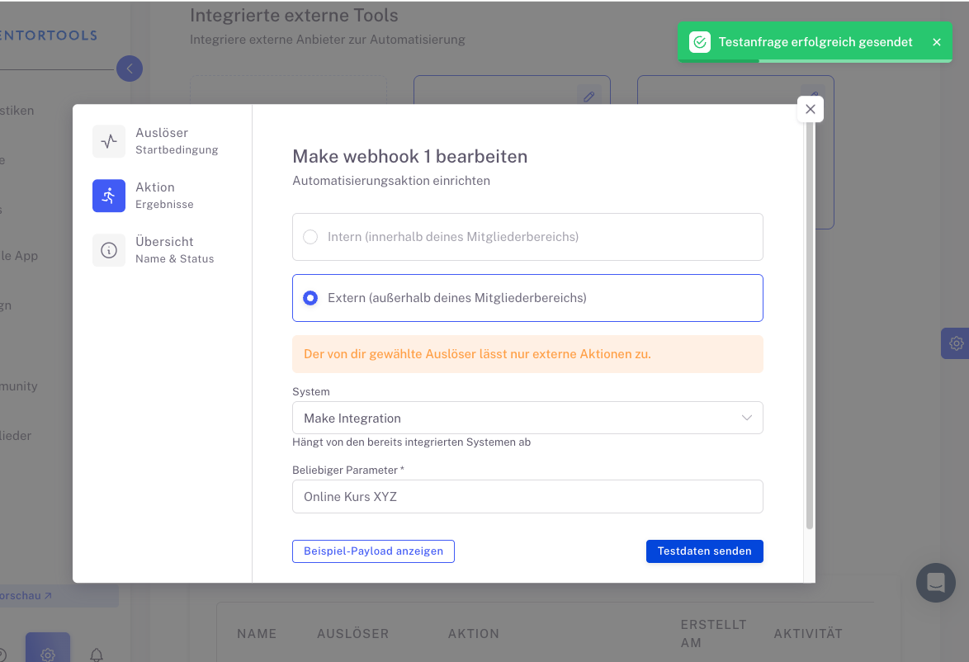The height and width of the screenshot is (662, 969).
Task: Click Beispiel-Payload anzeigen button
Action: point(373,551)
